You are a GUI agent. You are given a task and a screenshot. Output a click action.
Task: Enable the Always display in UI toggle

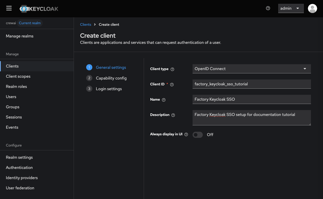pos(197,135)
